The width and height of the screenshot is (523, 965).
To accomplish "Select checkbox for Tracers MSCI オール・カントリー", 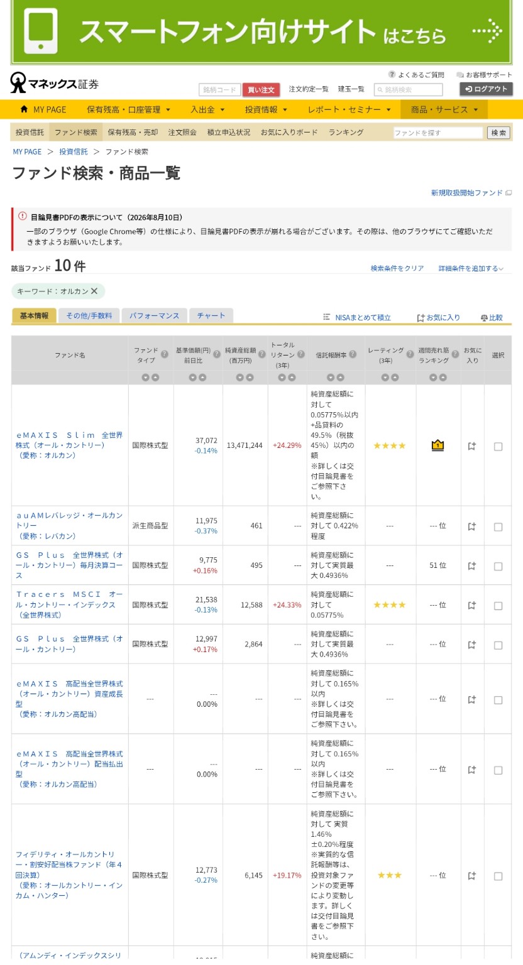I will (498, 606).
